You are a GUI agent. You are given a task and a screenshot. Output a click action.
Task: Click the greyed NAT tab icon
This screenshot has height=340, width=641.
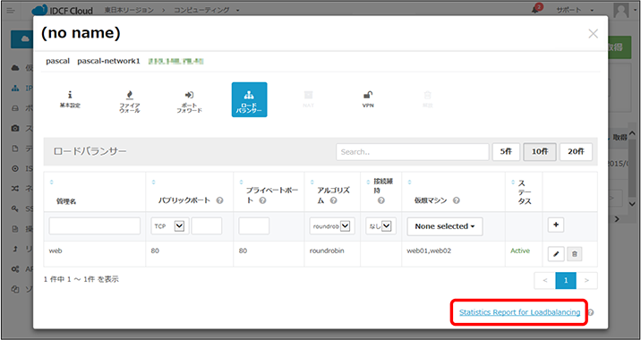pyautogui.click(x=308, y=99)
